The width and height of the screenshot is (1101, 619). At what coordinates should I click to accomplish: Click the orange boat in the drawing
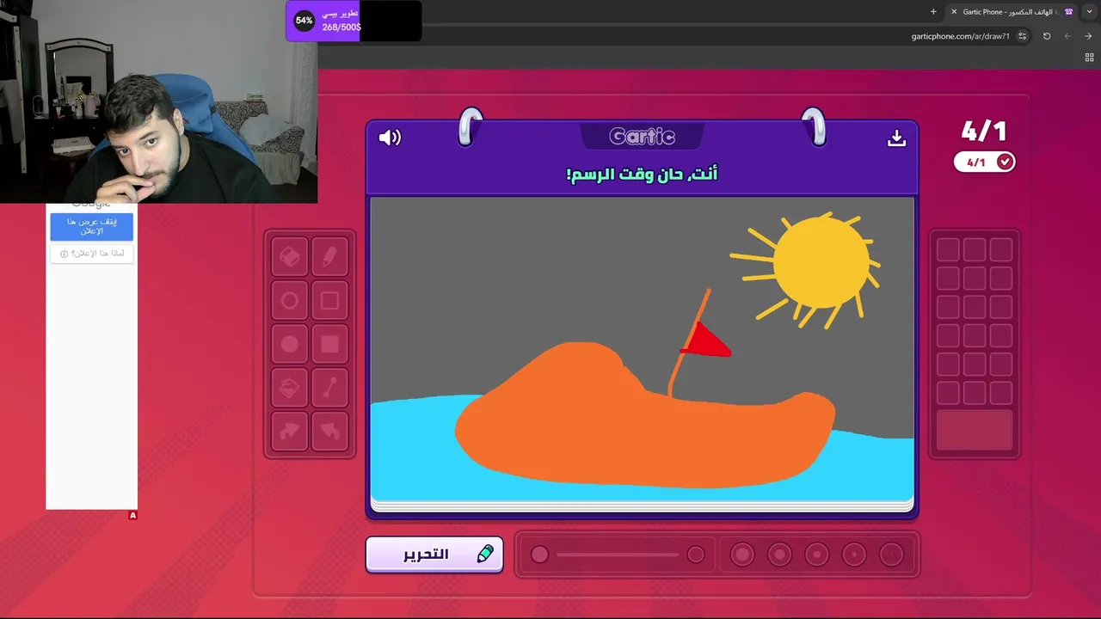pyautogui.click(x=645, y=417)
